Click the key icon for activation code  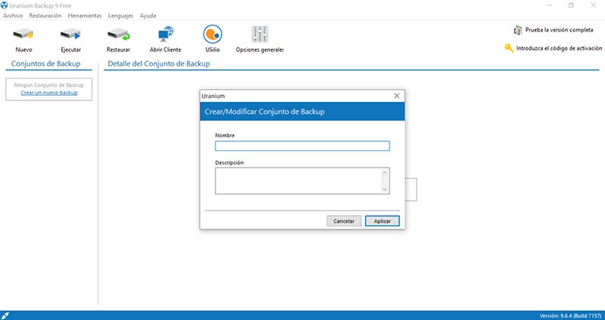click(509, 48)
